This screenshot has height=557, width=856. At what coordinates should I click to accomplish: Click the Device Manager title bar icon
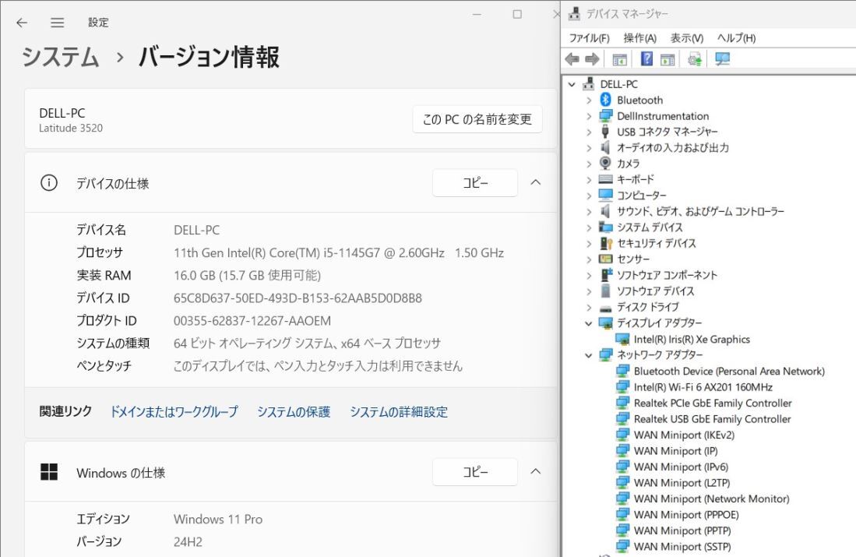(x=574, y=13)
